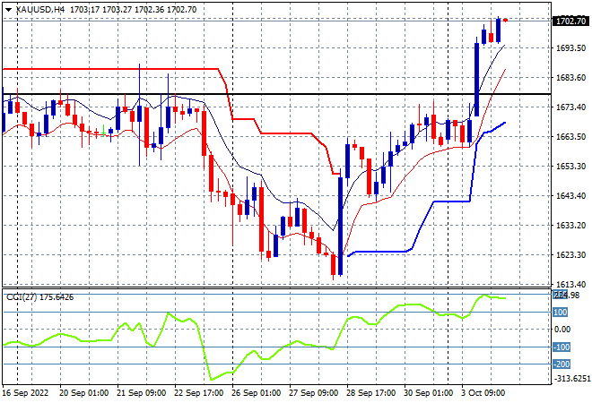Click the triangle arrow before XAUUSD,H4
The image size is (592, 403).
[9, 10]
